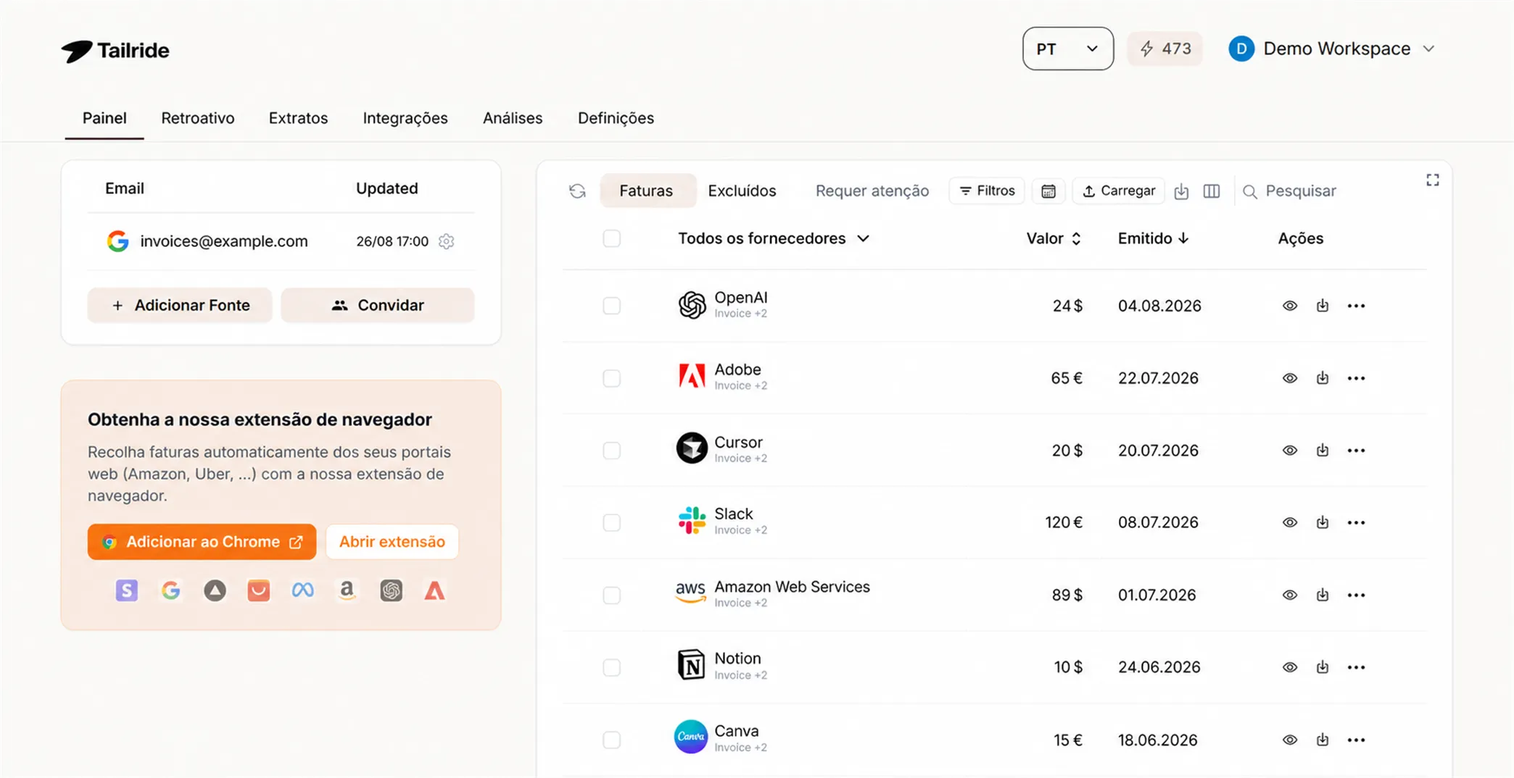Open more actions for Slack invoice
Viewport: 1514px width, 778px height.
1357,522
